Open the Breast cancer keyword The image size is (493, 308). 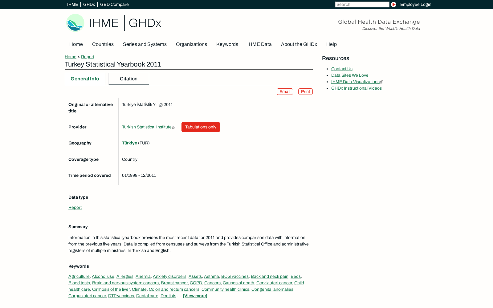pos(174,283)
